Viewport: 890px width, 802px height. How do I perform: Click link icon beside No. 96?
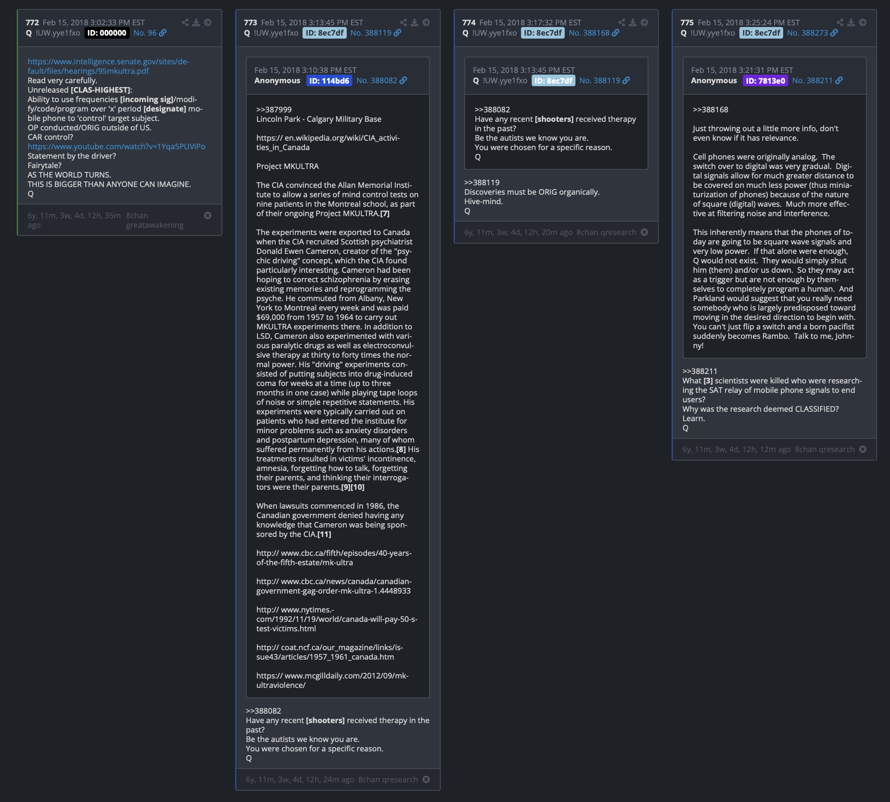coord(163,33)
